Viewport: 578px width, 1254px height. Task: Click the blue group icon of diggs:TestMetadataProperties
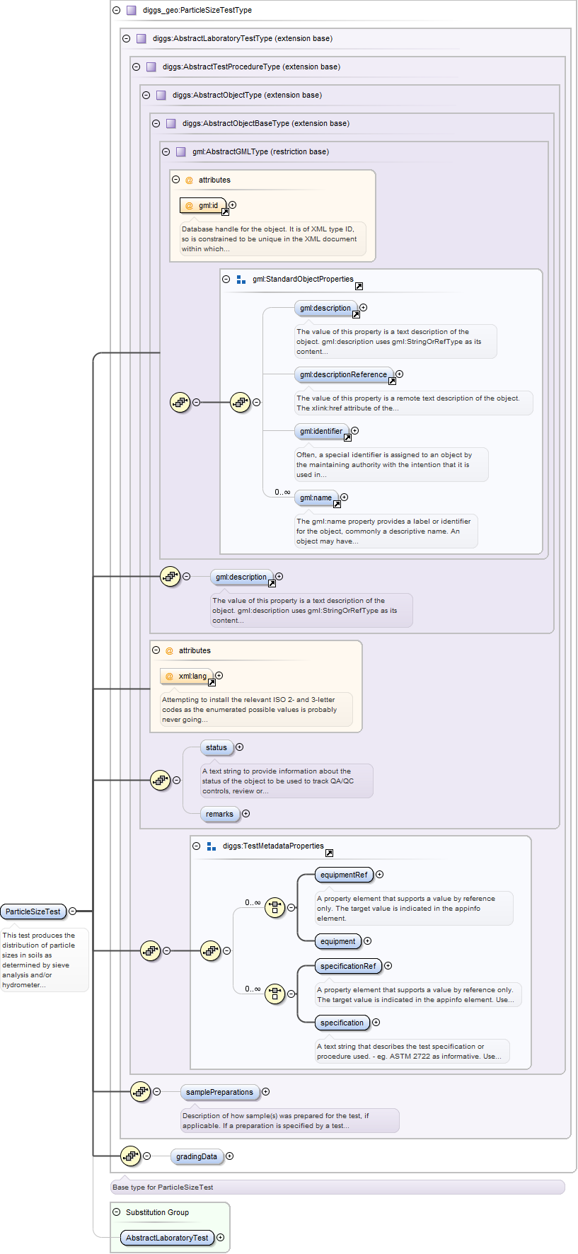pos(211,846)
